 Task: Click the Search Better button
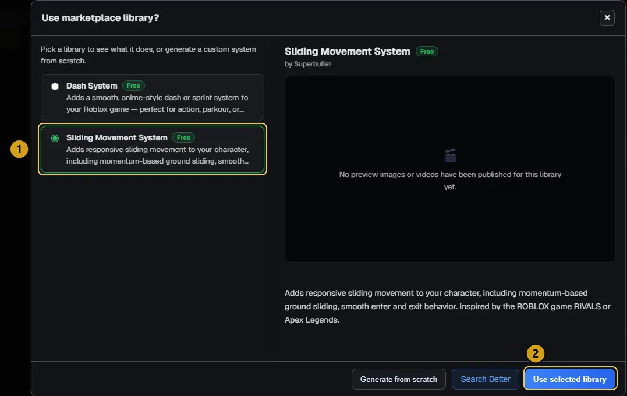tap(486, 379)
